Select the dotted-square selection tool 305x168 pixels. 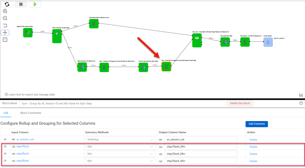(x=5, y=40)
